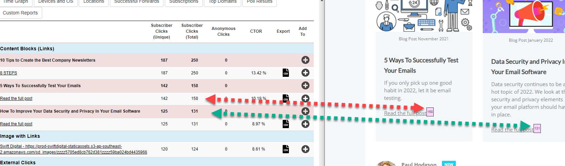Click the November 2021 blog post illustration

coord(424,15)
